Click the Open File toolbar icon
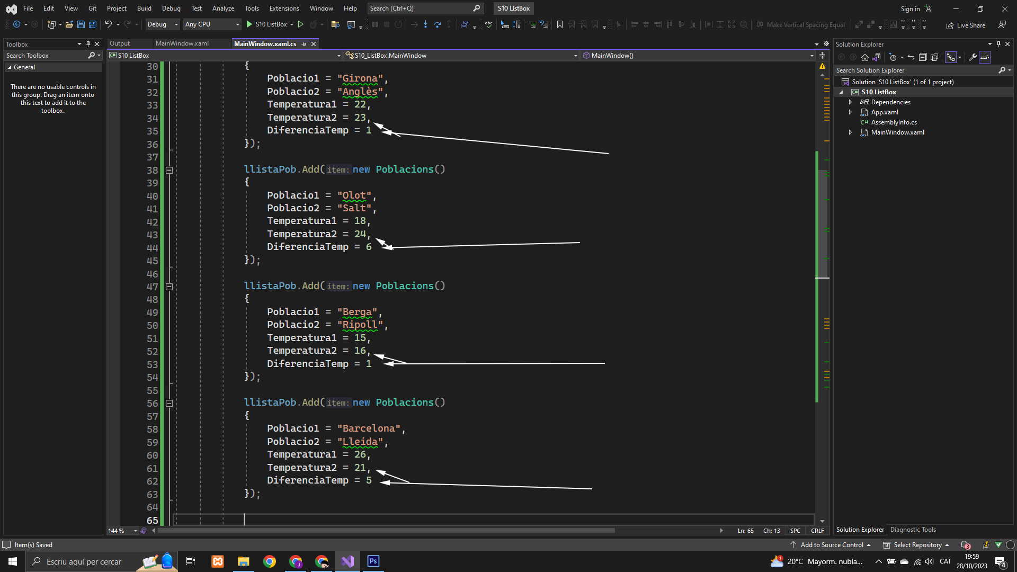 coord(69,24)
